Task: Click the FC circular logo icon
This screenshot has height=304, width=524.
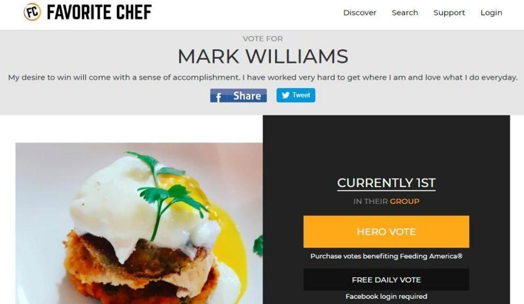Action: (x=32, y=12)
